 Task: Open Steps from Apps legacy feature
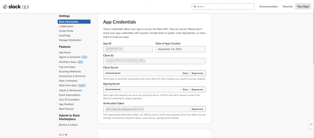[x=68, y=85]
